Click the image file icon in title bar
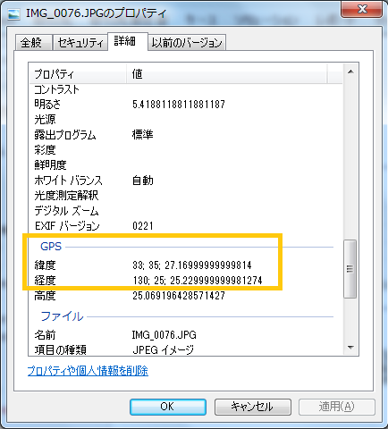388x429 pixels. [13, 13]
